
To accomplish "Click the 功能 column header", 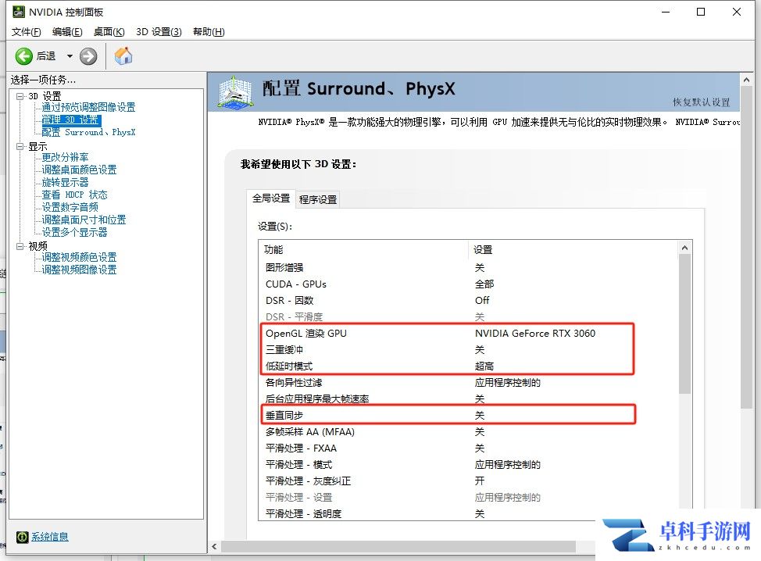I will pos(363,249).
